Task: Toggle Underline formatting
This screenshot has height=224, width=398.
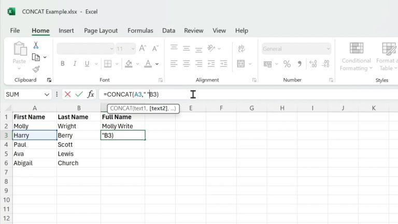Action: pyautogui.click(x=87, y=63)
